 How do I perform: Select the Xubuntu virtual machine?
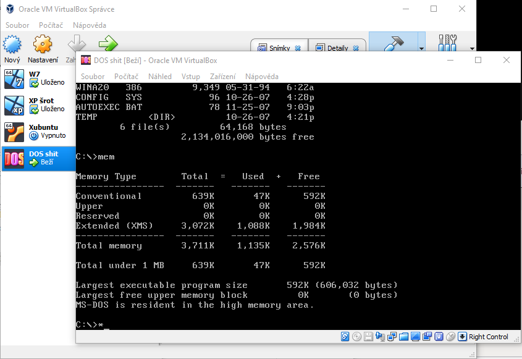pyautogui.click(x=39, y=132)
